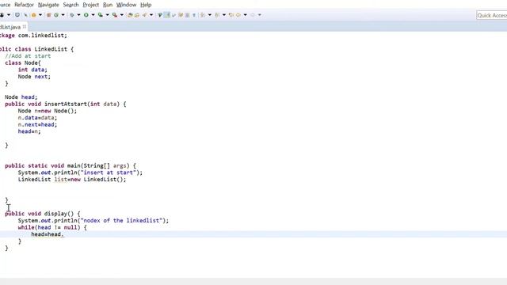Screen dimensions: 507x285
Task: Click the Previous Annotation icon
Action: 217,15
